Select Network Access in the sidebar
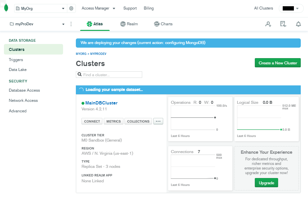This screenshot has width=308, height=203. pyautogui.click(x=23, y=101)
